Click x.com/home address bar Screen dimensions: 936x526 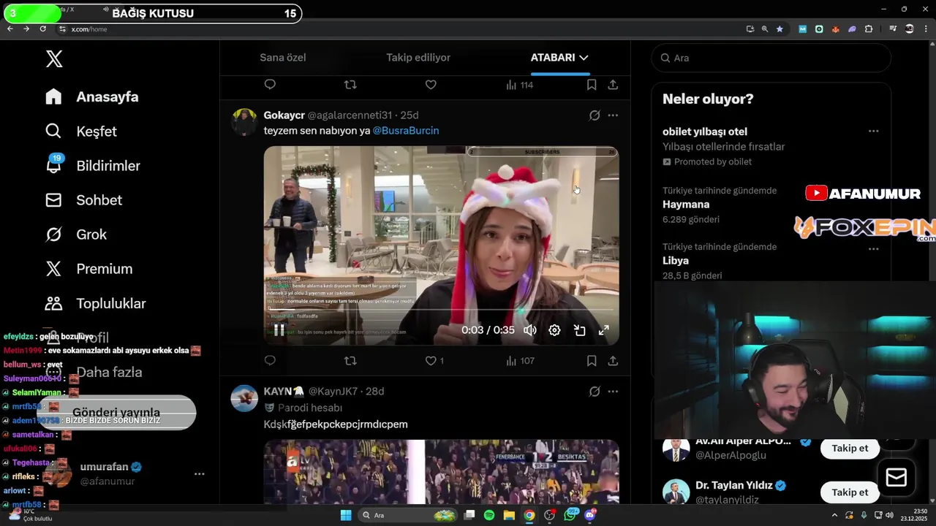(89, 29)
